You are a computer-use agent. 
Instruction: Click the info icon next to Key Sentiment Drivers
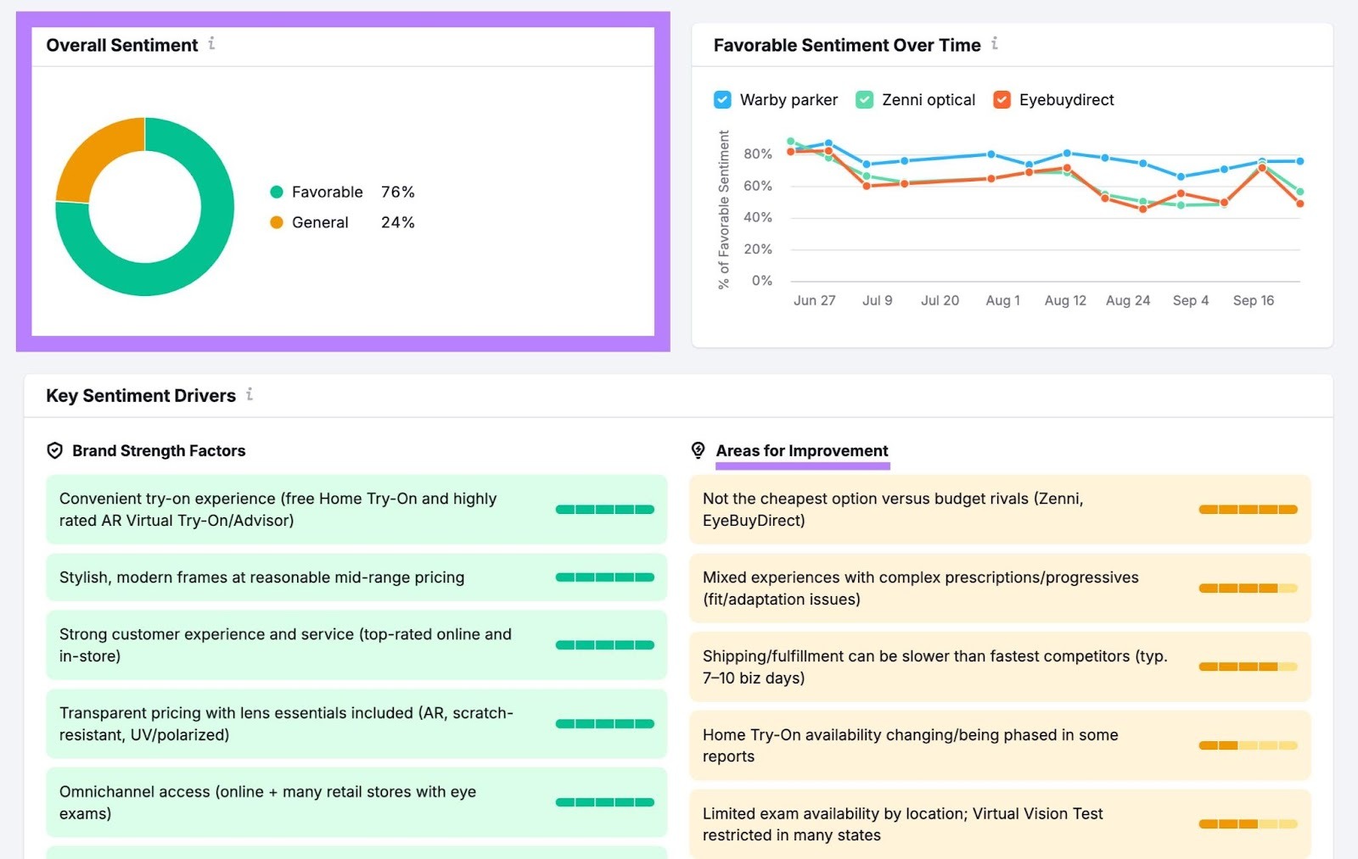pyautogui.click(x=250, y=394)
